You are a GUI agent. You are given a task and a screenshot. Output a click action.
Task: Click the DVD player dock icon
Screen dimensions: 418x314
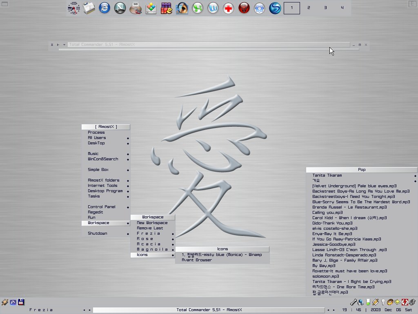coord(136,8)
